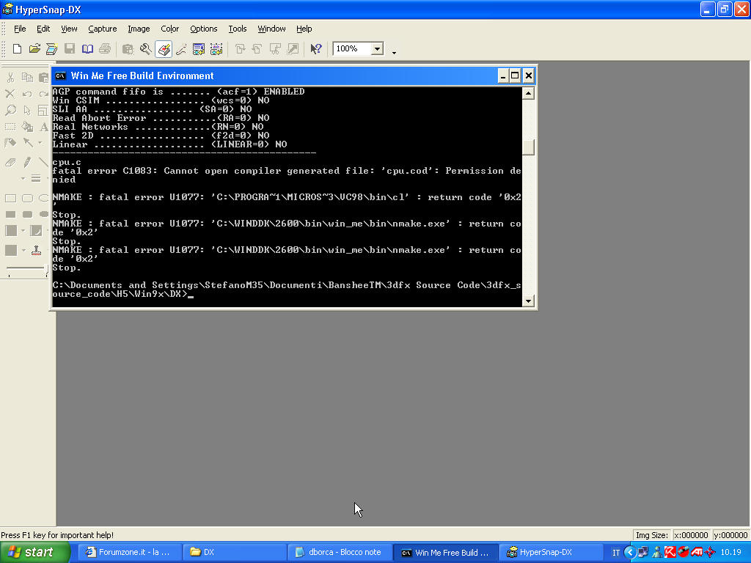Click the wrench settings icon

click(x=146, y=49)
